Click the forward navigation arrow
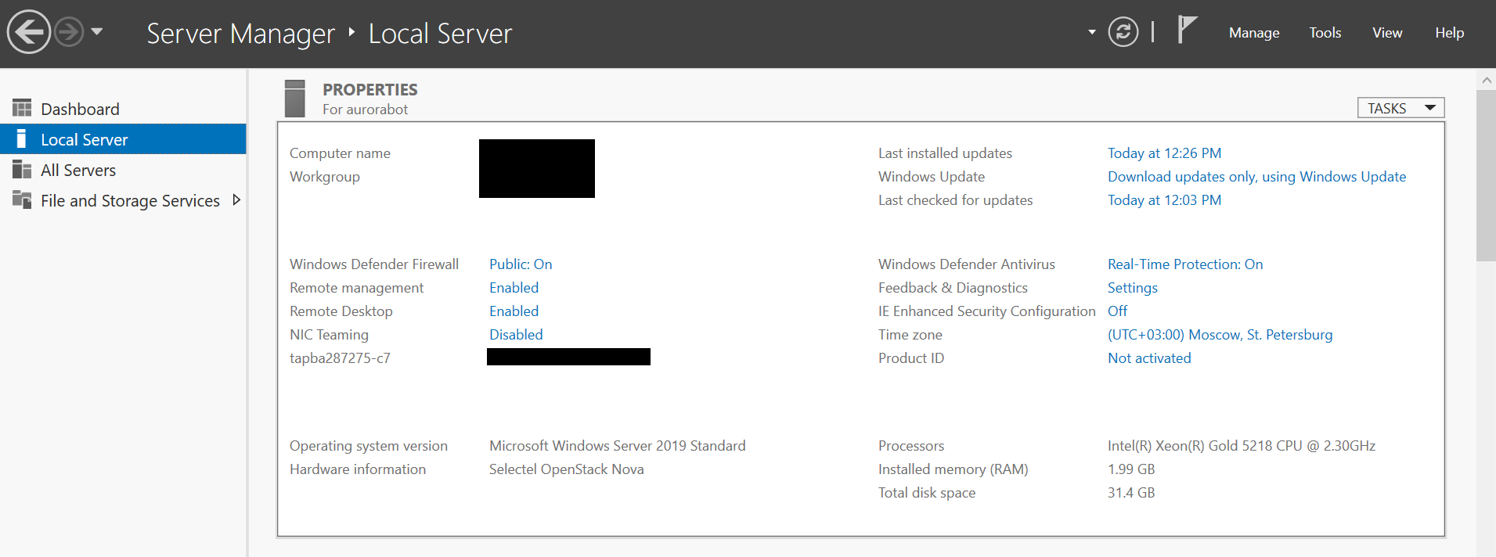 [69, 33]
